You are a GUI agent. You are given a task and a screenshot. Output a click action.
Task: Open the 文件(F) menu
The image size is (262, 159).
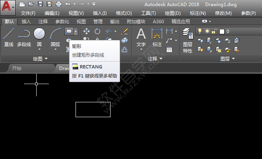28,13
